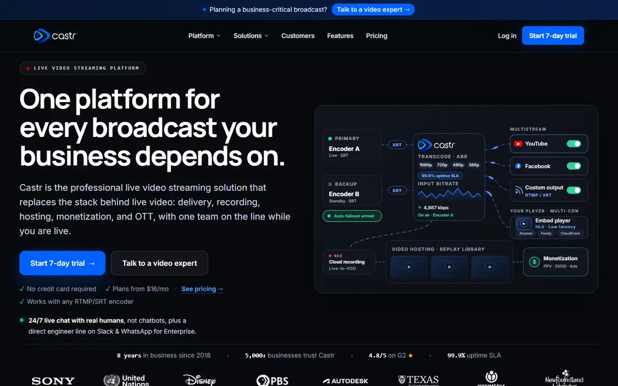The image size is (618, 386).
Task: Select the 720p resolution chip
Action: tap(442, 166)
